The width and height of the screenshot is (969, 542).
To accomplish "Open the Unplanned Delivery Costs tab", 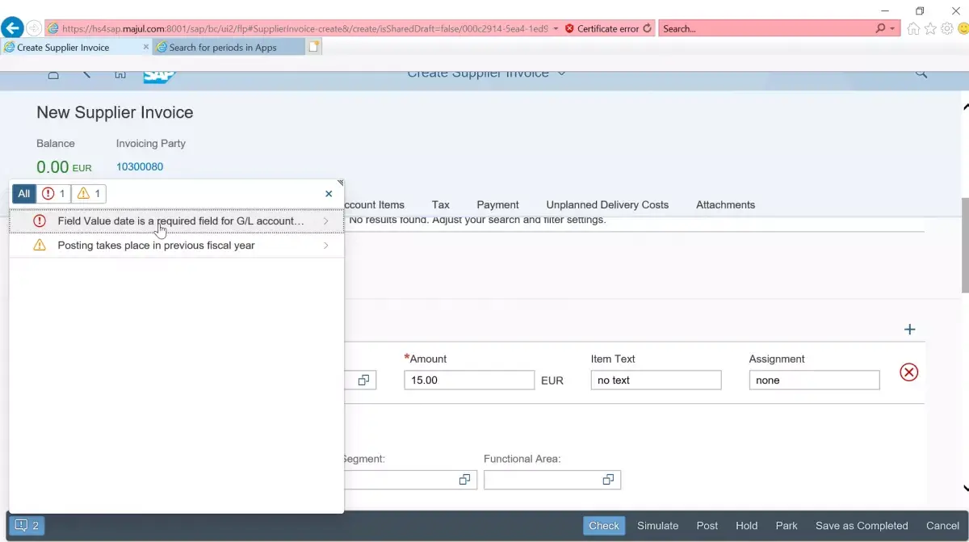I will click(x=607, y=205).
